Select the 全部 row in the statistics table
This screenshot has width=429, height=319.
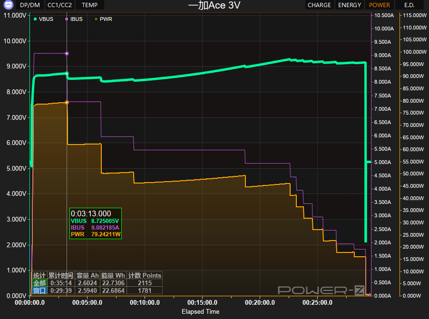(39, 283)
